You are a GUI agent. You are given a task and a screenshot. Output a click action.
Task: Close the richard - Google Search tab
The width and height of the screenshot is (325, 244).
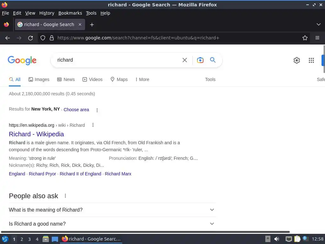[80, 24]
